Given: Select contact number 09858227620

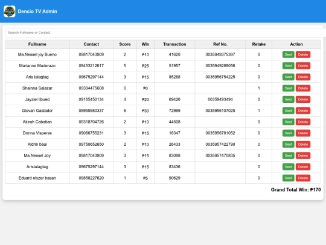Looking at the screenshot, I should [91, 178].
